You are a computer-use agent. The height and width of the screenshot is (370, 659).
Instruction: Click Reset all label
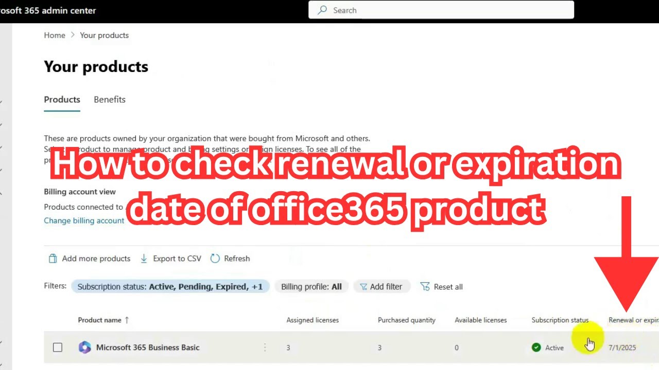click(x=448, y=287)
